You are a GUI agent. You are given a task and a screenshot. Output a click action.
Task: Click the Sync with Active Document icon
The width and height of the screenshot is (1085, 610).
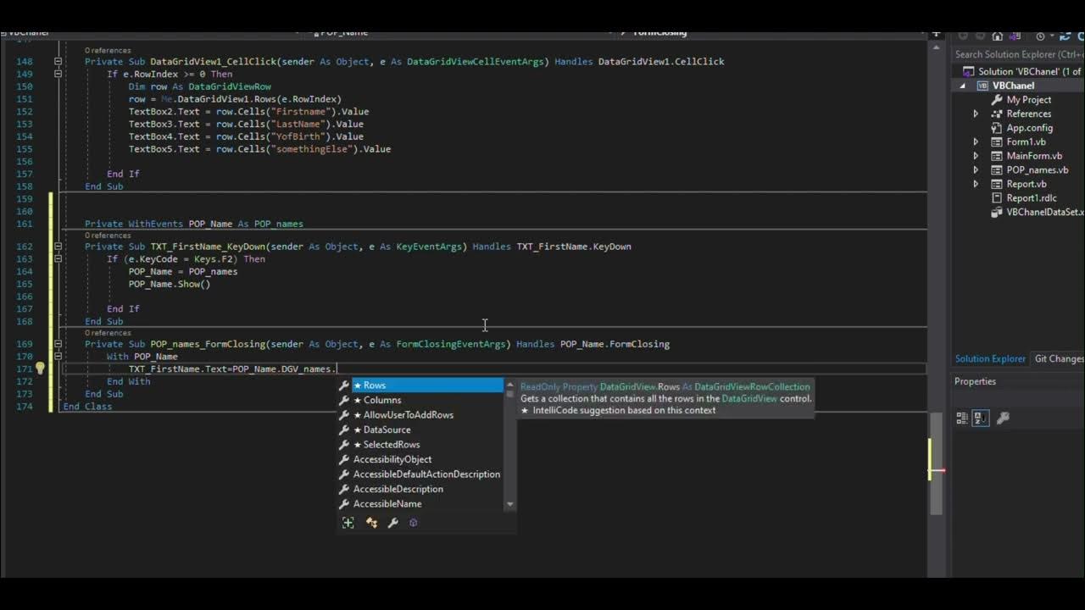click(x=1066, y=36)
